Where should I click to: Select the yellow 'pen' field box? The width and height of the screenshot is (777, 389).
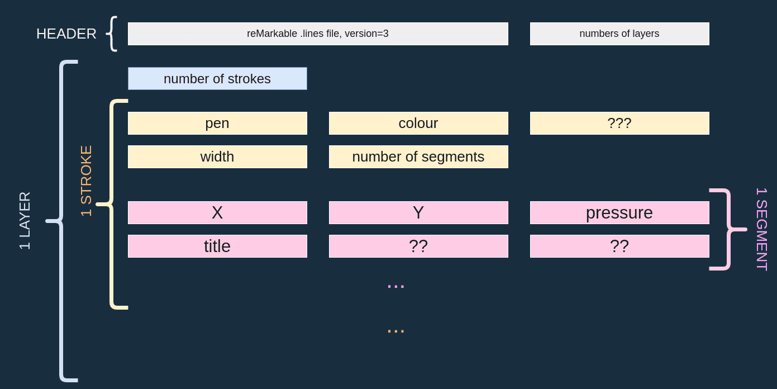pyautogui.click(x=217, y=123)
